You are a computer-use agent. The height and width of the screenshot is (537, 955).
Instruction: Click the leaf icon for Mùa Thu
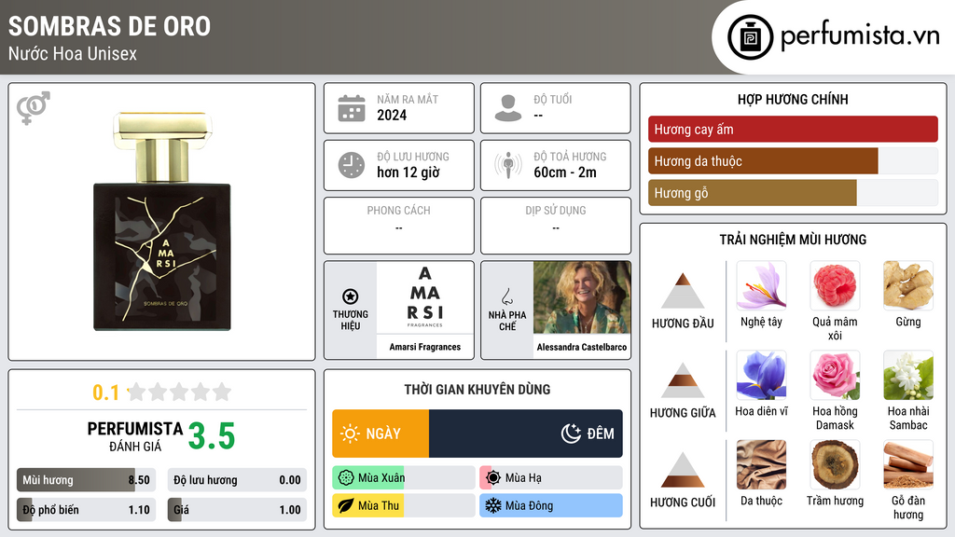coord(346,505)
